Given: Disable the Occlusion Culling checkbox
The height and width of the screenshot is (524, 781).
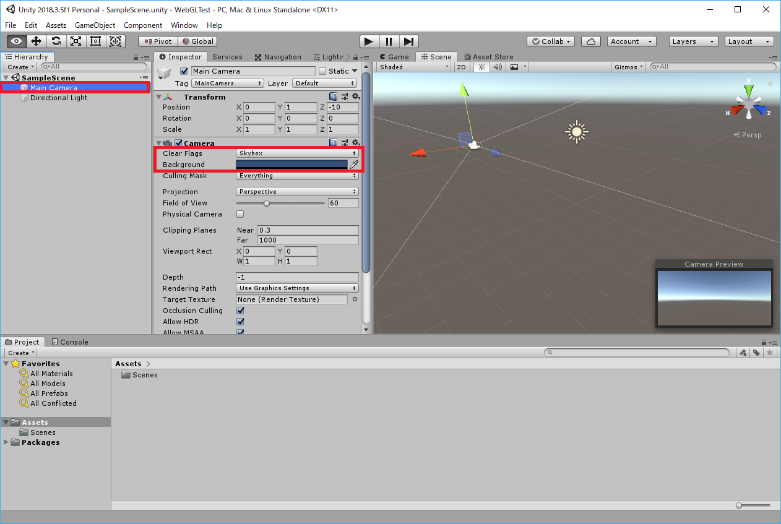Looking at the screenshot, I should click(x=240, y=311).
